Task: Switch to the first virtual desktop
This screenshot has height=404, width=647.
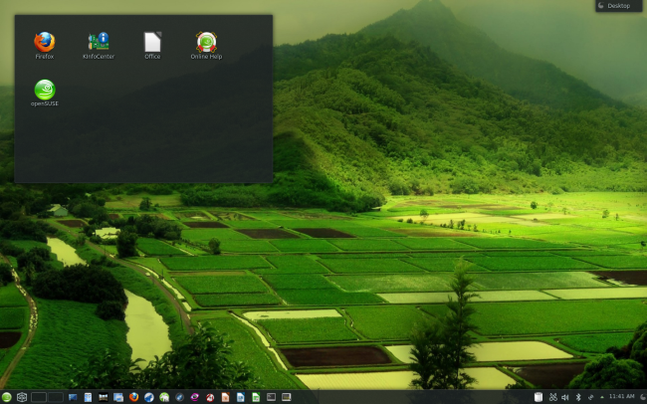Action: point(39,397)
